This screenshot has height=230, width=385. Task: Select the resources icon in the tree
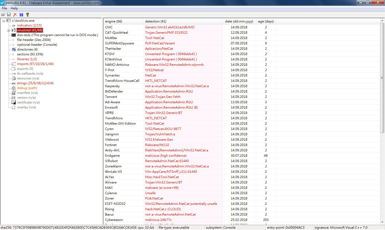point(14,78)
